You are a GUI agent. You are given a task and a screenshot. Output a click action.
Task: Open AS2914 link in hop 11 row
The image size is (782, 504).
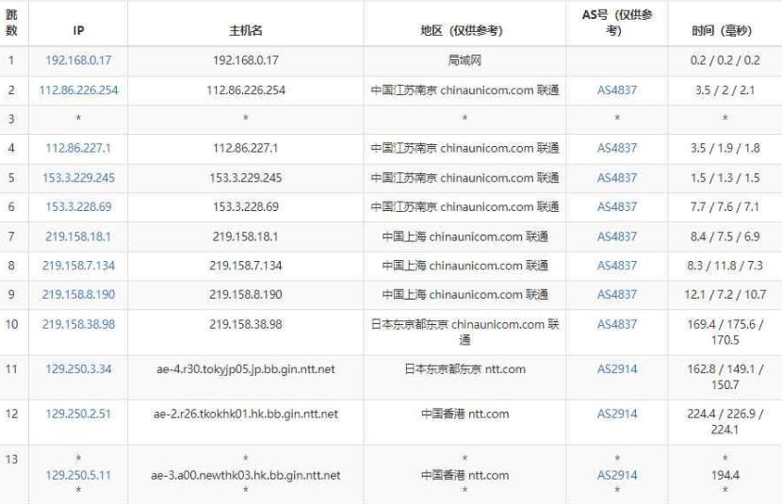(x=617, y=369)
